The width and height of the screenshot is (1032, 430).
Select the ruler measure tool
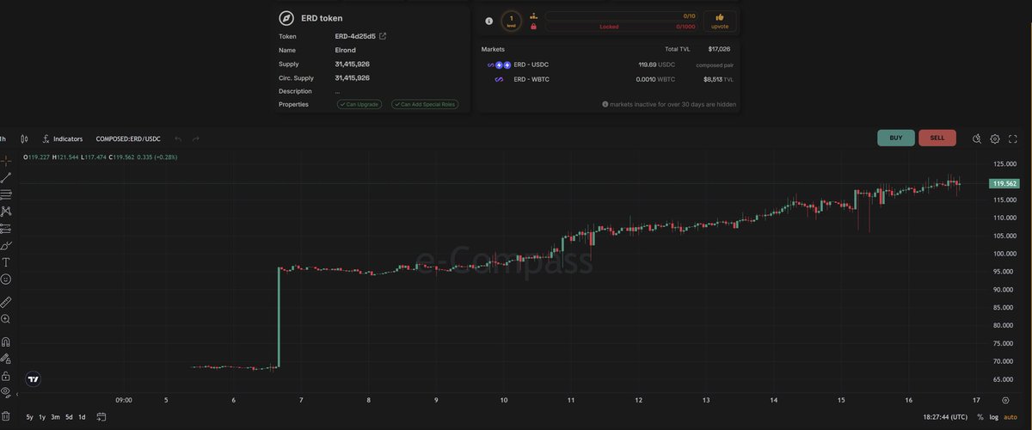click(5, 302)
